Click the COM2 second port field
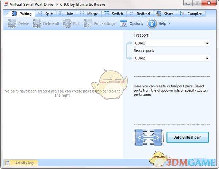Image resolution: width=219 pixels, height=169 pixels. [172, 58]
